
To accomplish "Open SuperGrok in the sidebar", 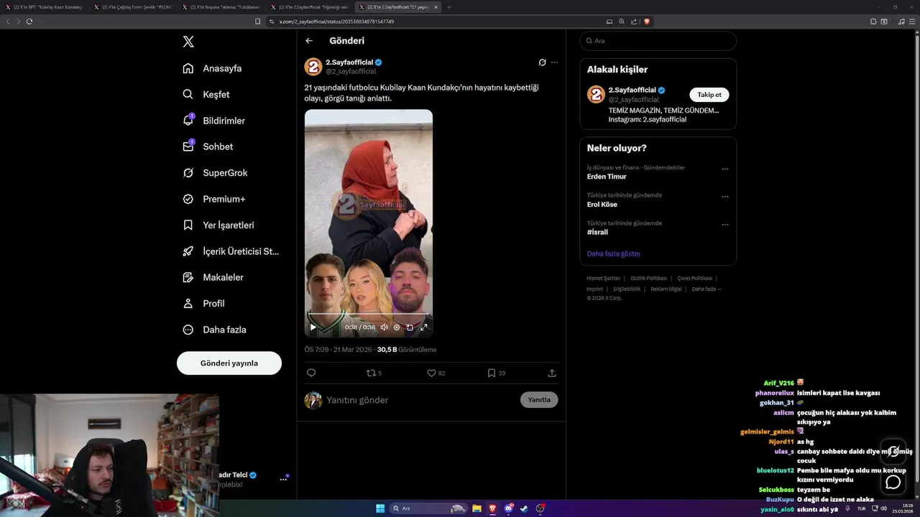I will [215, 173].
